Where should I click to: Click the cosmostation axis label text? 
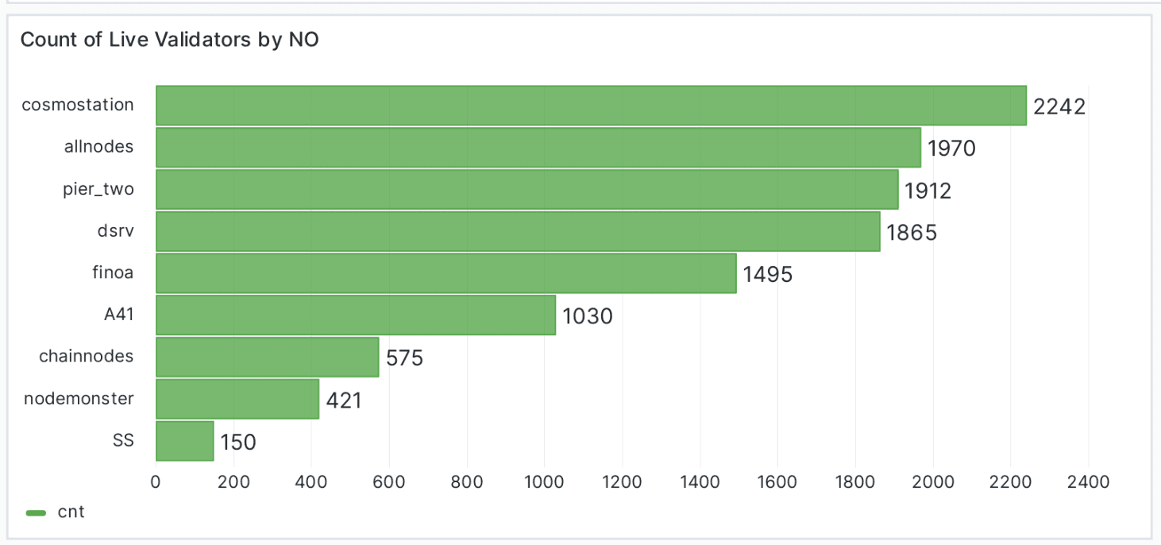coord(78,105)
